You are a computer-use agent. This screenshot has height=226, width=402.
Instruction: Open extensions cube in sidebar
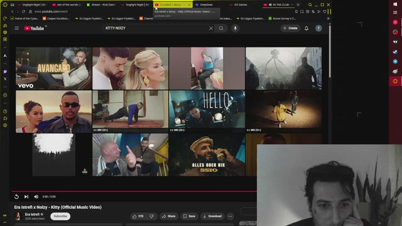click(5, 118)
